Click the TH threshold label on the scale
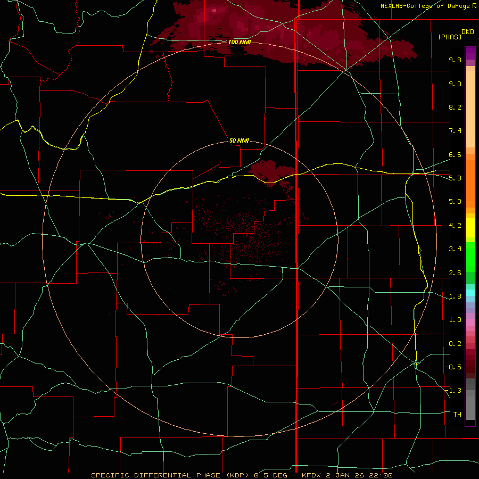The width and height of the screenshot is (479, 479). coord(457,415)
